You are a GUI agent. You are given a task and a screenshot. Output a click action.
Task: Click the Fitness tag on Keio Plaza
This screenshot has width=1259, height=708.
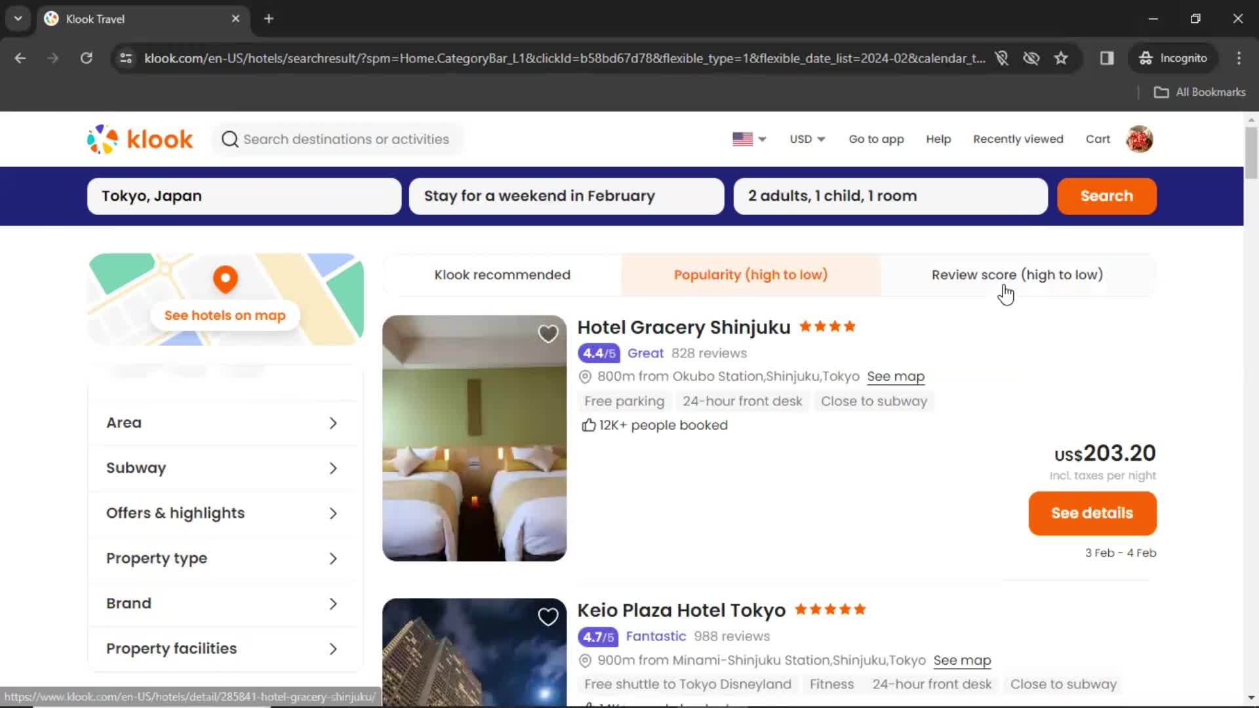coord(831,684)
